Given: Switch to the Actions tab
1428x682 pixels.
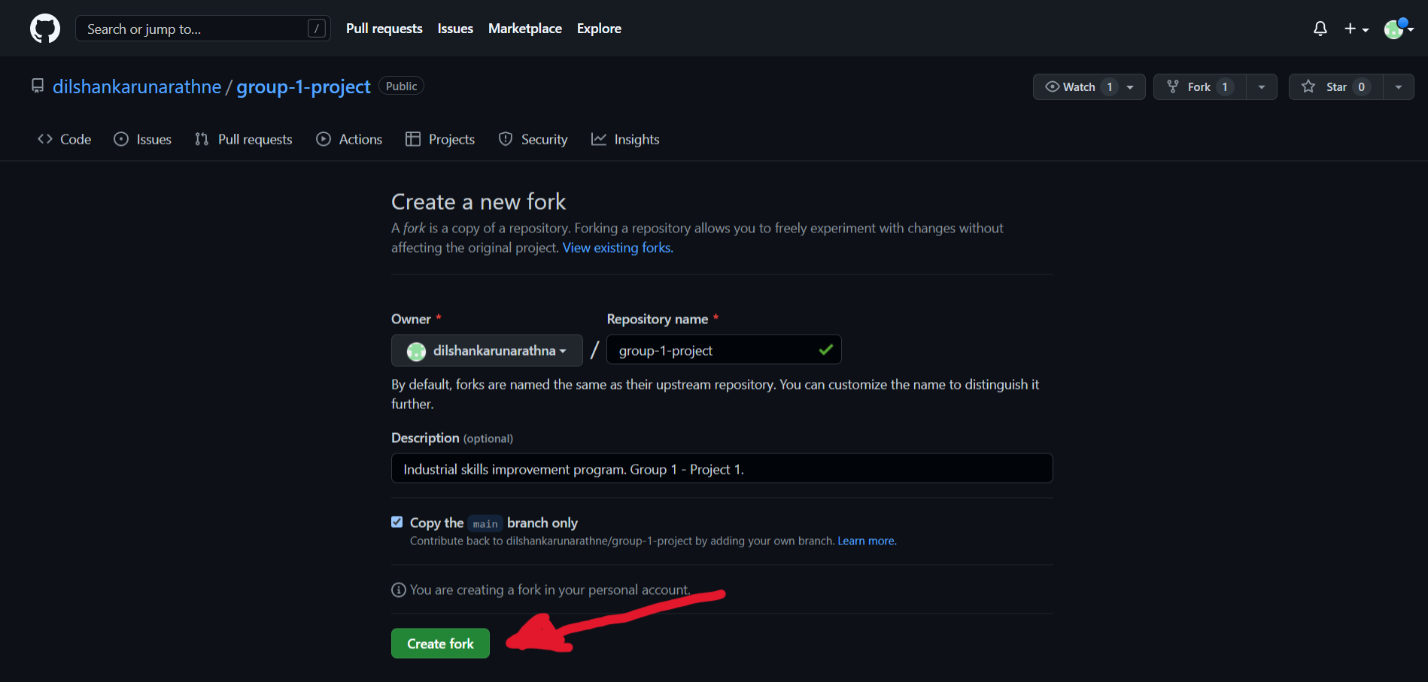Looking at the screenshot, I should (349, 139).
